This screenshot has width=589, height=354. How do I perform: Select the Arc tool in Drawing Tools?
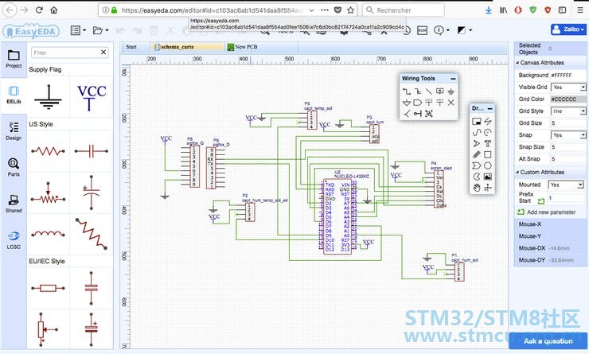[x=488, y=132]
